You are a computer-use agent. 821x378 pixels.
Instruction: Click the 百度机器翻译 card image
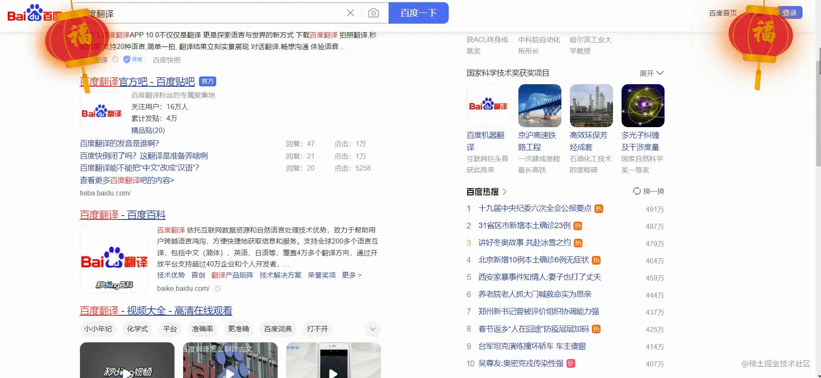pos(488,106)
